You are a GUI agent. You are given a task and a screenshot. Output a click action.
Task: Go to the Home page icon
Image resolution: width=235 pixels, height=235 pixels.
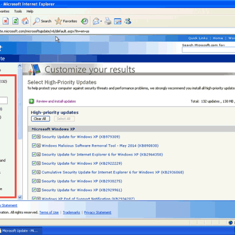(x=25, y=21)
